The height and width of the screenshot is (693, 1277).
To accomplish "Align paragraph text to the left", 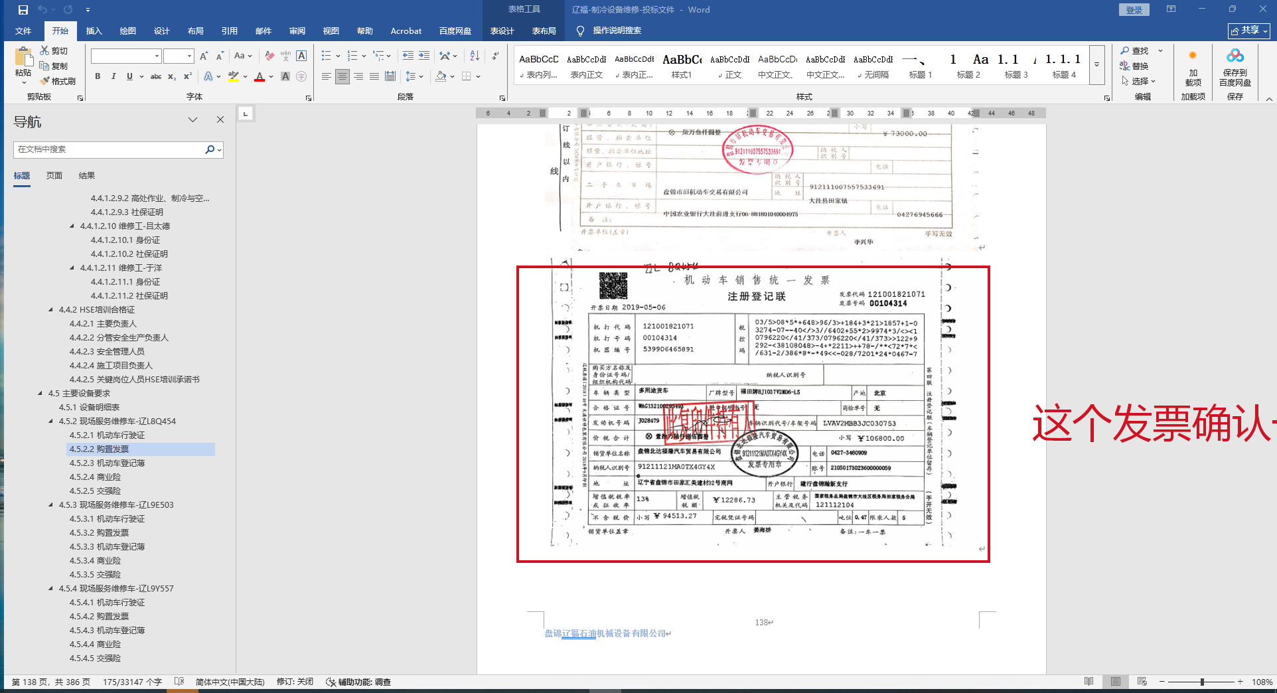I will click(x=326, y=76).
